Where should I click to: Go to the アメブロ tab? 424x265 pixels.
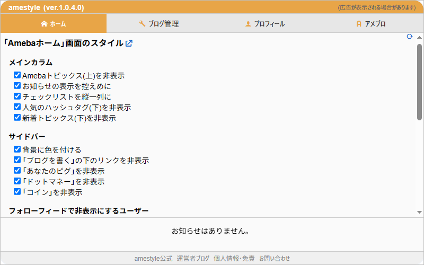pyautogui.click(x=371, y=24)
